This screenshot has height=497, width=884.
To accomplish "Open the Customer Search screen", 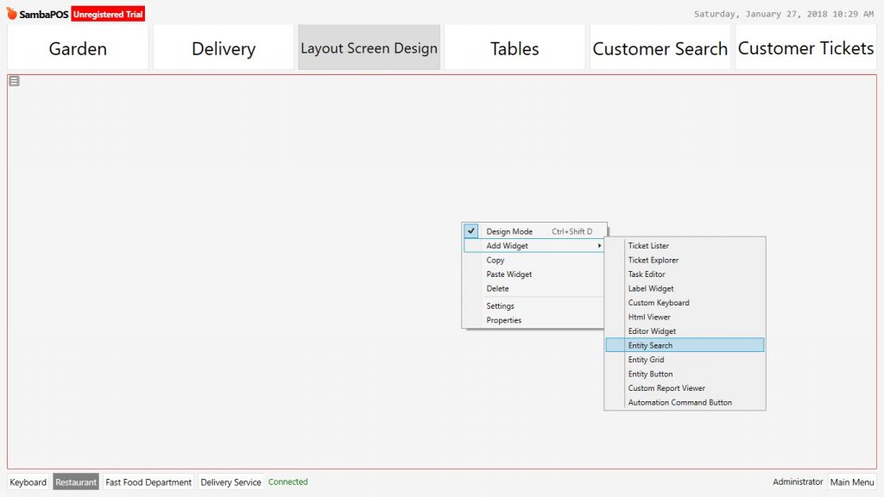I will [660, 47].
